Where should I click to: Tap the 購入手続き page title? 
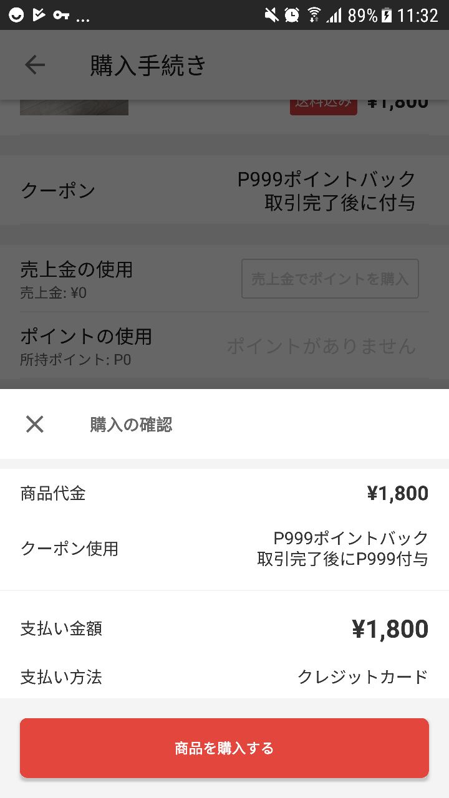pyautogui.click(x=148, y=65)
